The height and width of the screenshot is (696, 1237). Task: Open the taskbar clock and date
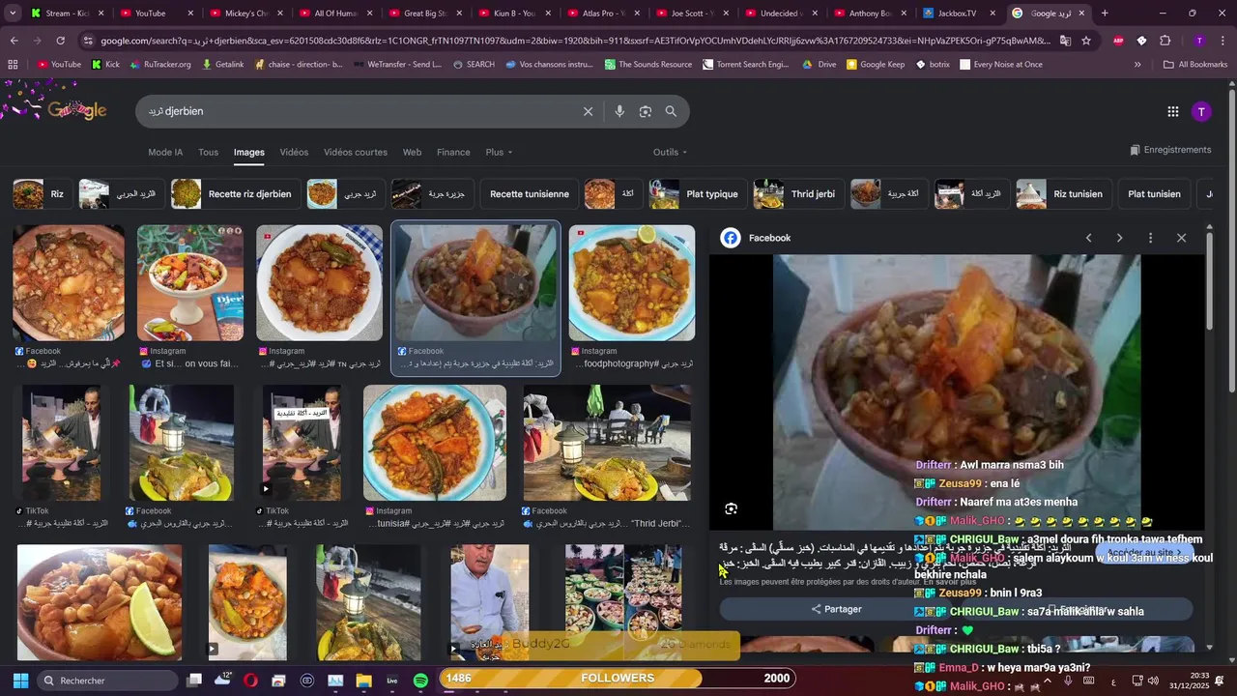click(1189, 681)
